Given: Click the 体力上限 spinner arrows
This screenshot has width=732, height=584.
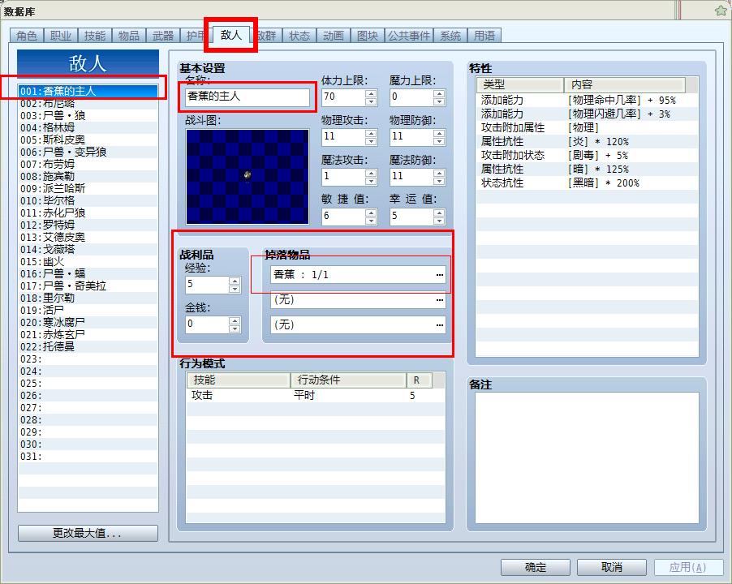Looking at the screenshot, I should click(x=371, y=97).
